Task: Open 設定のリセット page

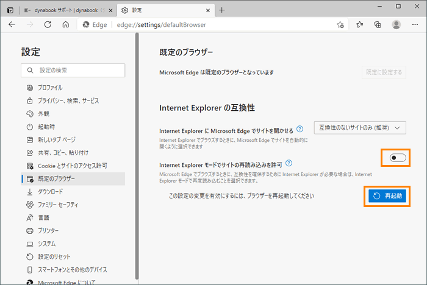Action: (73, 257)
